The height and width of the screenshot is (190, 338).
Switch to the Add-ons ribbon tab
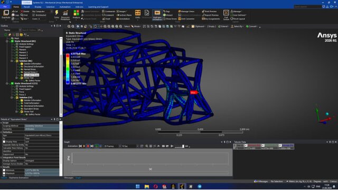79,7
